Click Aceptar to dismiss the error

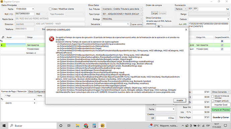[x=180, y=100]
